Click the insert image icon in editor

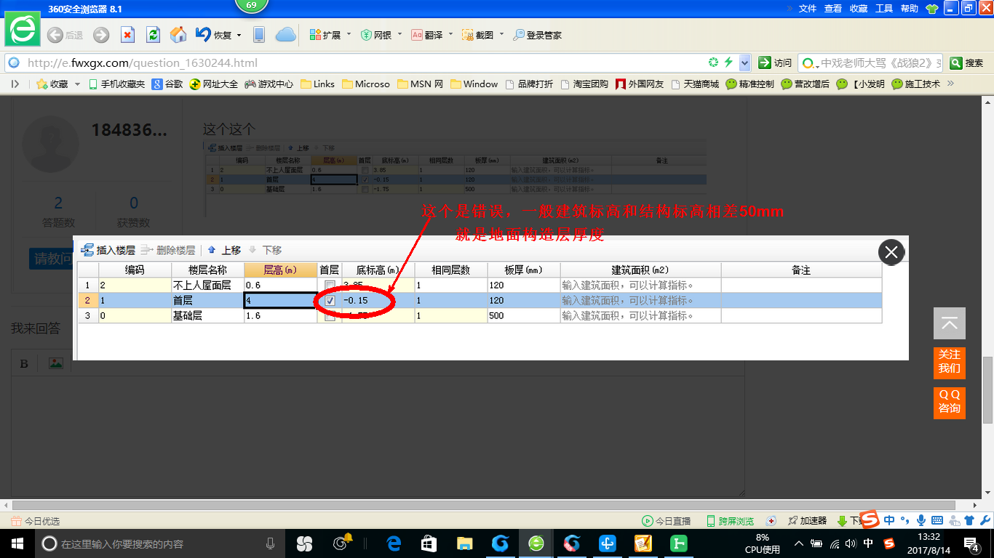click(55, 363)
